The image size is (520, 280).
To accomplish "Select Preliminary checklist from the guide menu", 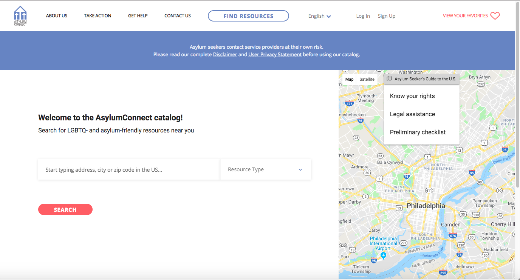I will [x=422, y=132].
